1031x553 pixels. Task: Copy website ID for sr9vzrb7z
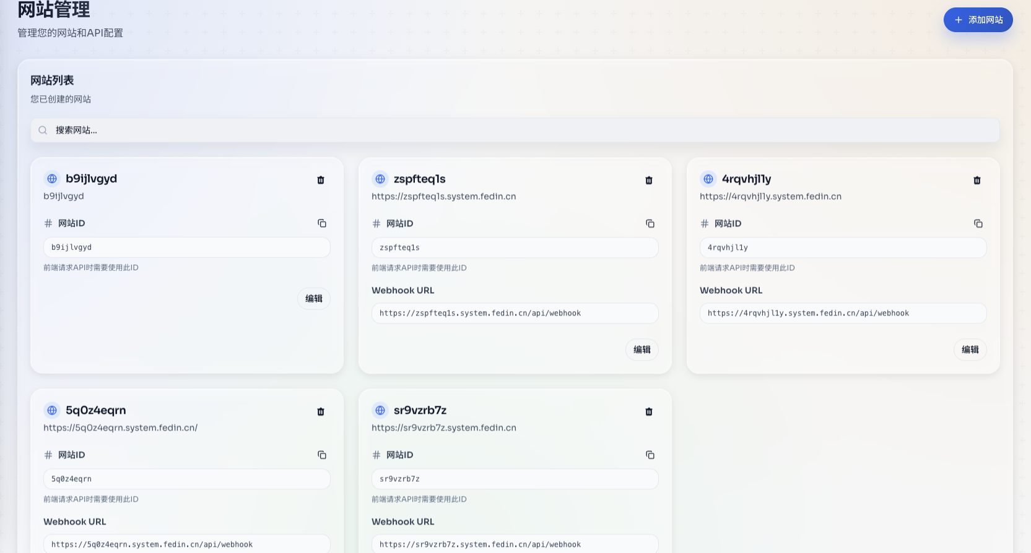(650, 455)
